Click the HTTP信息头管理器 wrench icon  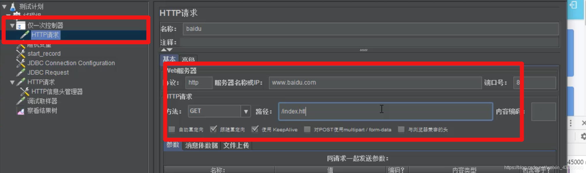(25, 92)
